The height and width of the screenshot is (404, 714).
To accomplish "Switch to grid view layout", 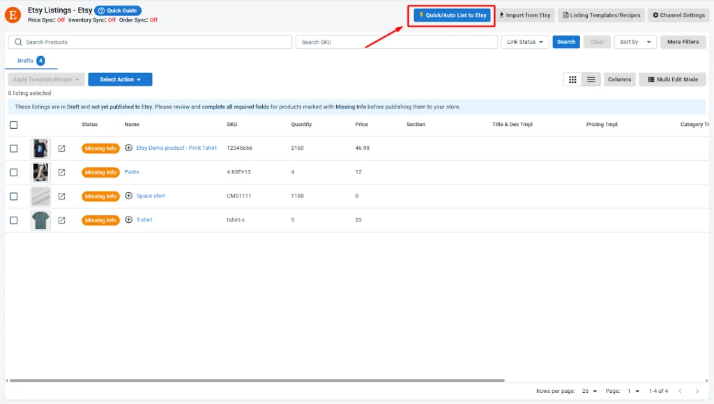I will [572, 79].
